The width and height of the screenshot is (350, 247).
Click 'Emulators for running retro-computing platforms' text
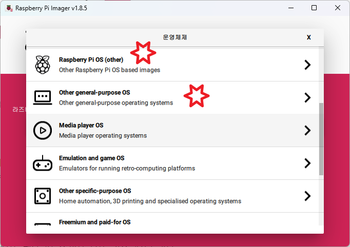[127, 168]
